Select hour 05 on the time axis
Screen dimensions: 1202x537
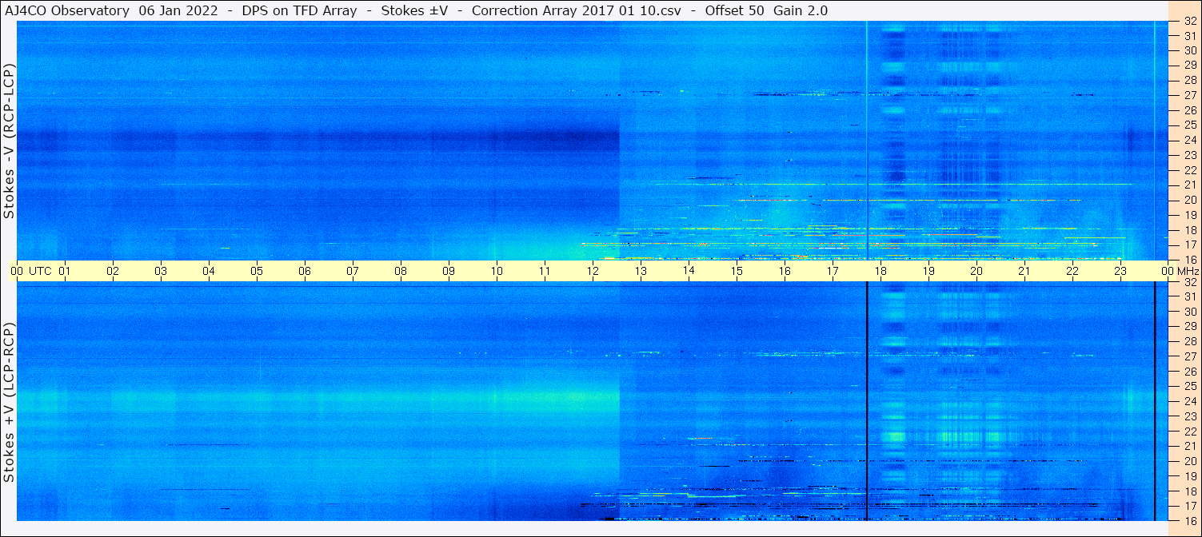257,271
